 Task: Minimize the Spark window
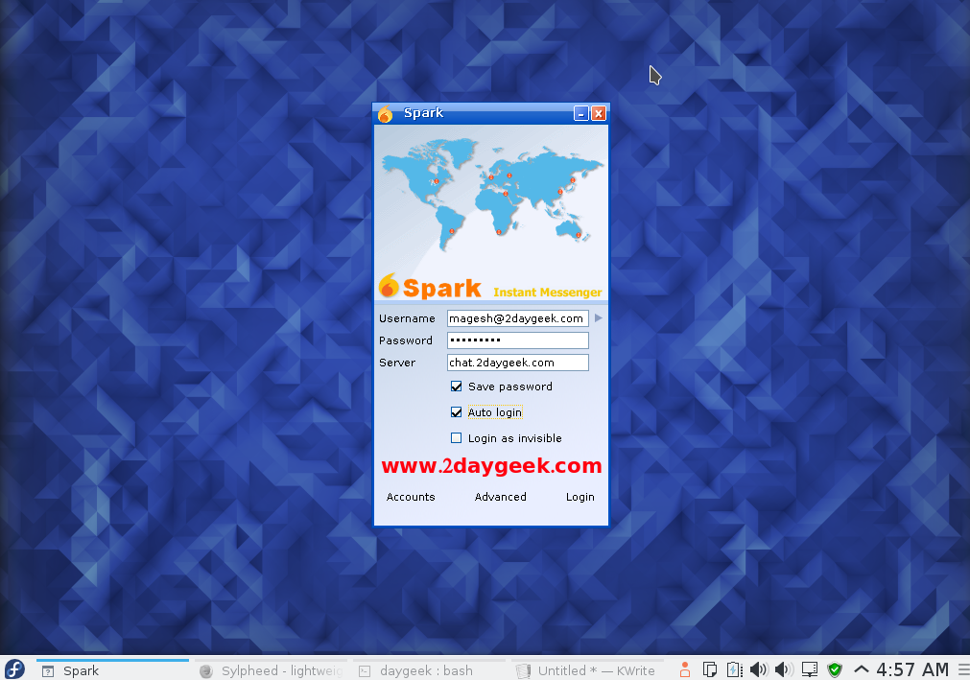pos(580,114)
